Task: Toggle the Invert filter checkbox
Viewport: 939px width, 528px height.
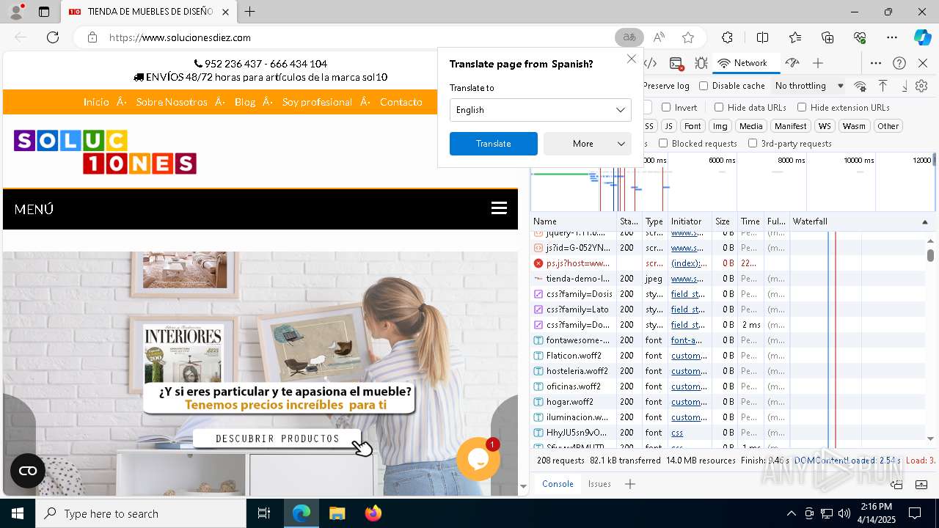Action: 666,107
